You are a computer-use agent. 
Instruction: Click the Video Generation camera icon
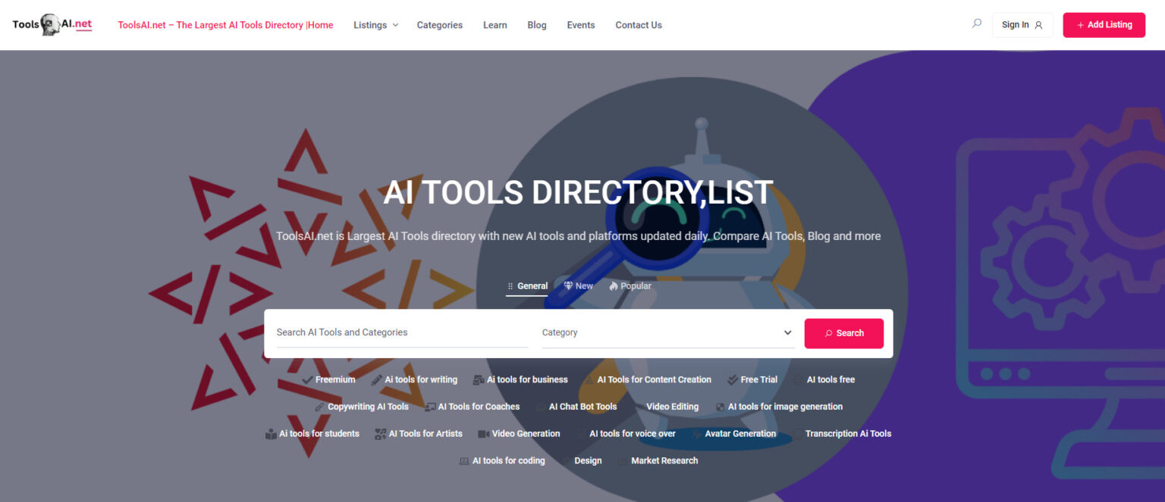pyautogui.click(x=483, y=434)
